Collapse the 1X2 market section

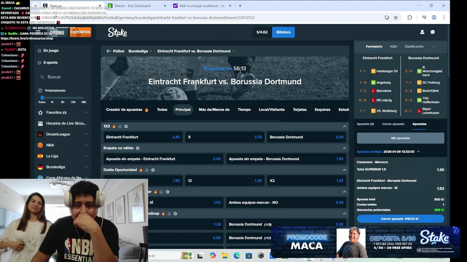pos(344,126)
